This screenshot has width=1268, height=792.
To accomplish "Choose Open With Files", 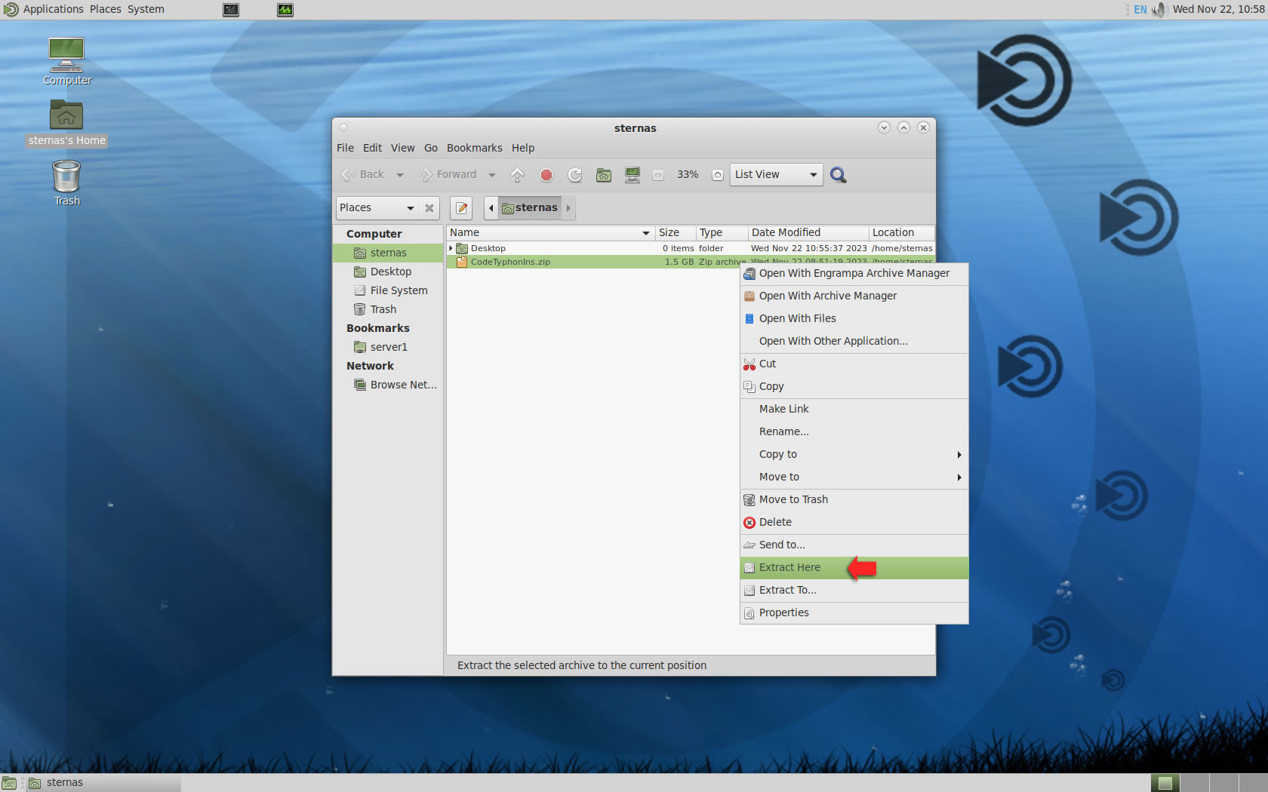I will point(854,318).
